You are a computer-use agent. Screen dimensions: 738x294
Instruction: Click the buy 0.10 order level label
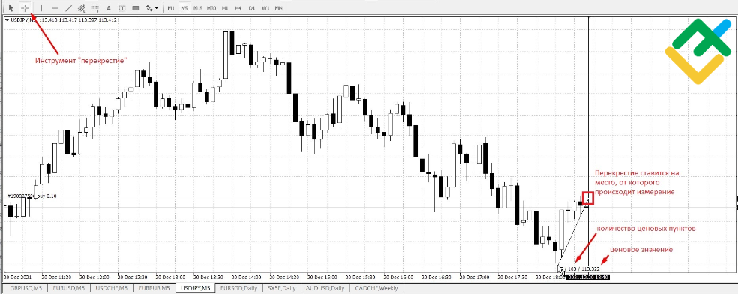[32, 196]
